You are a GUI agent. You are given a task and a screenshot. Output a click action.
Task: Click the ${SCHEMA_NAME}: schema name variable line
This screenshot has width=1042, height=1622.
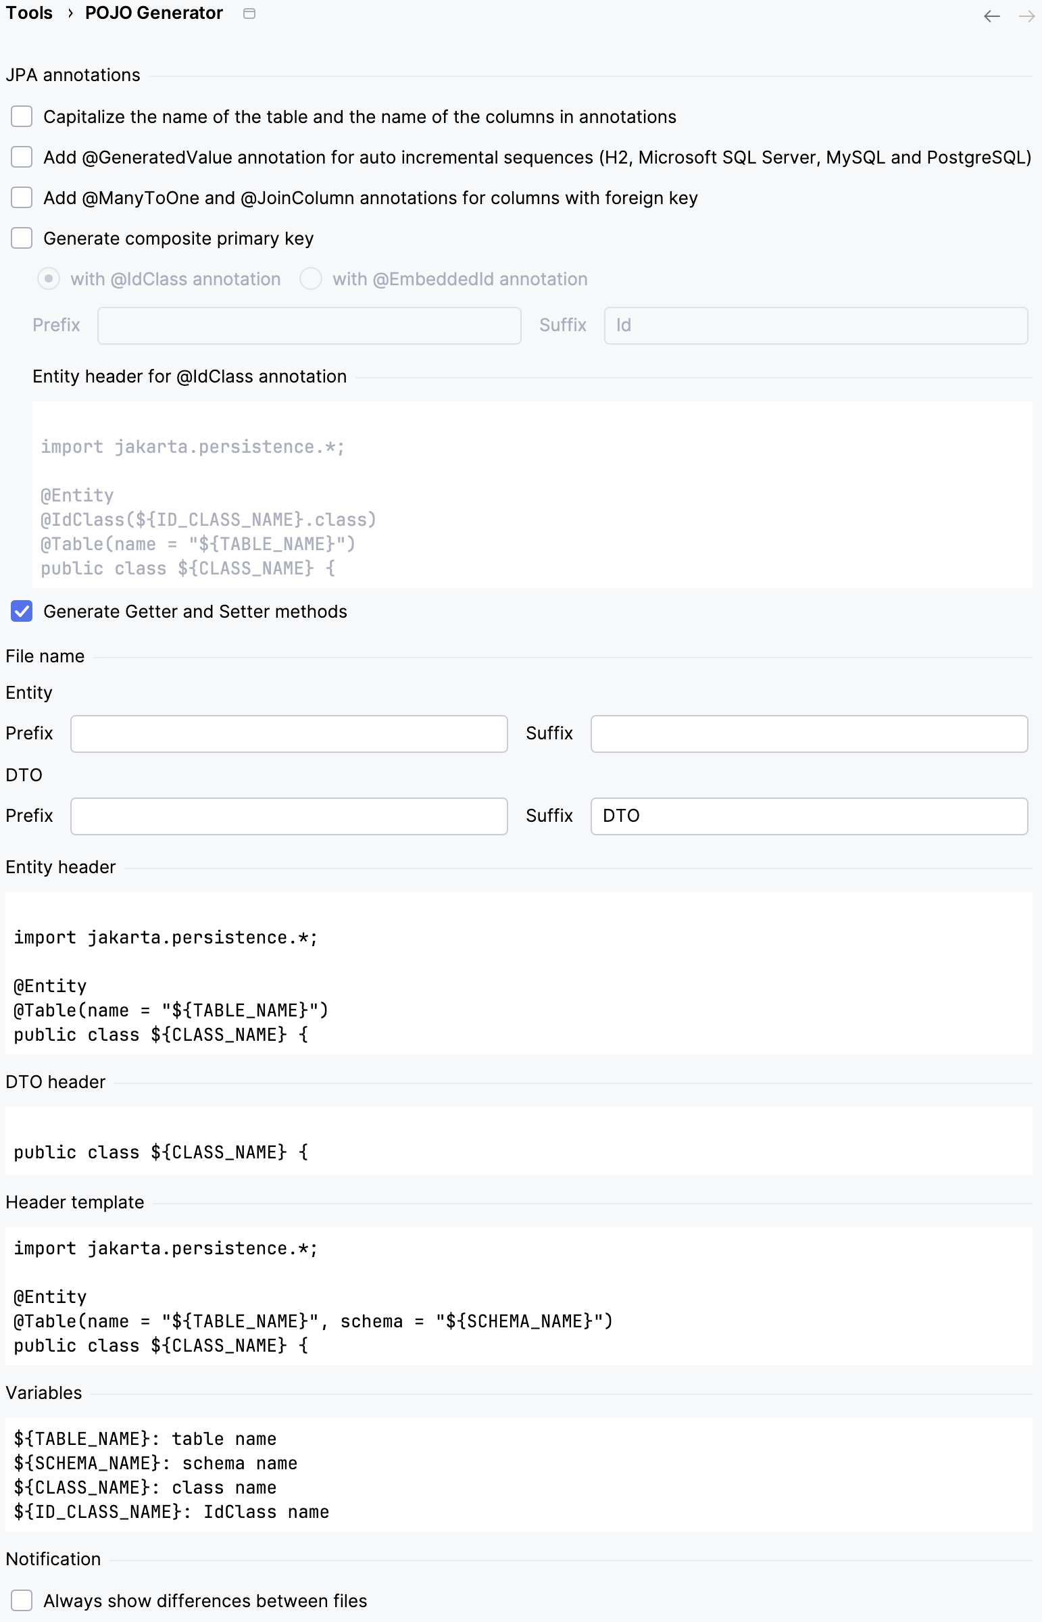(155, 1463)
